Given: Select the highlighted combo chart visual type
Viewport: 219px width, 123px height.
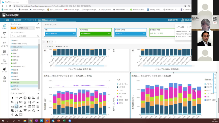Looking at the screenshot, I should (17, 106).
